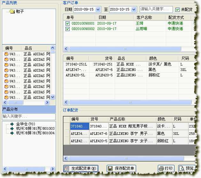Click product list scroll left arrow

click(x=5, y=102)
